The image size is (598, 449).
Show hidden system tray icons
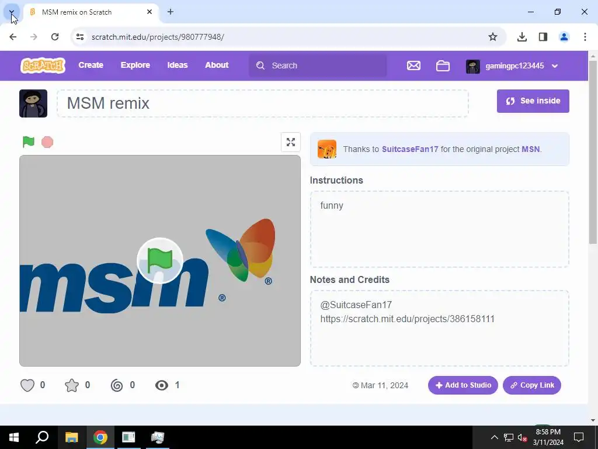click(494, 437)
